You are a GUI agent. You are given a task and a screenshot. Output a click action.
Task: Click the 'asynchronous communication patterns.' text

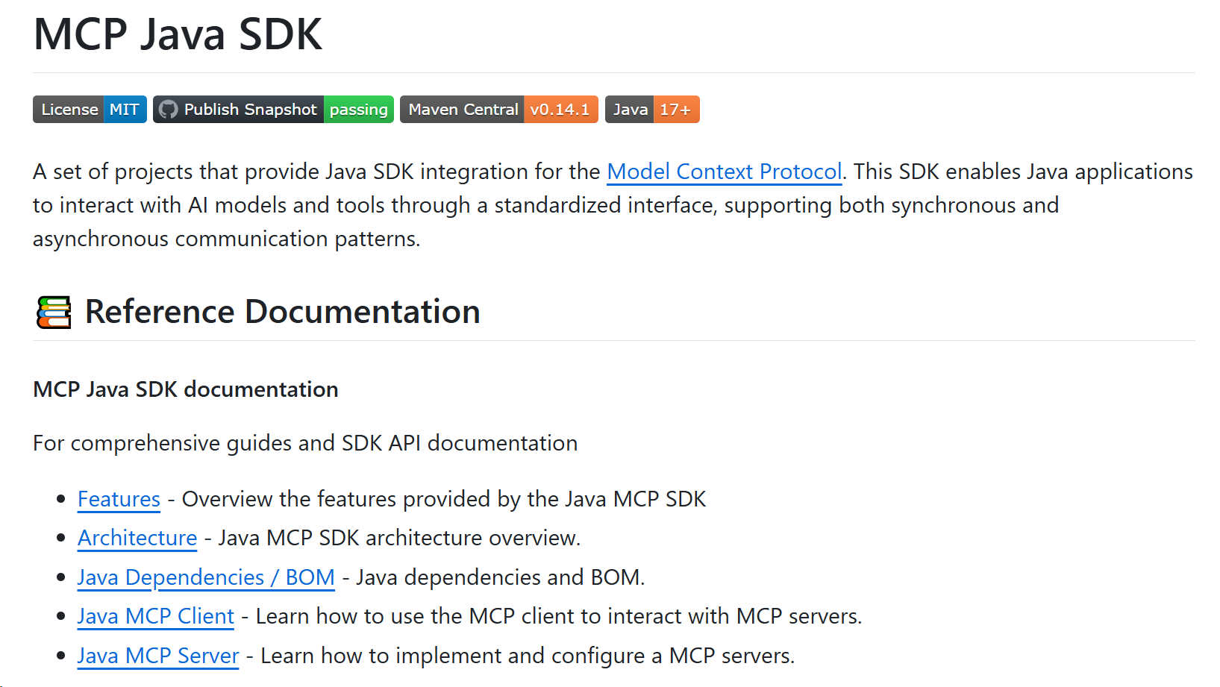[227, 239]
